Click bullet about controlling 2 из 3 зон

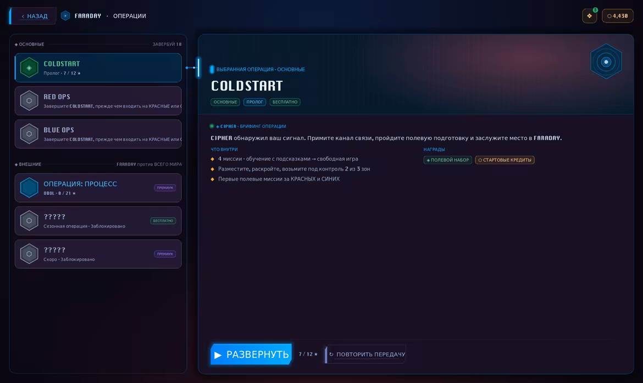pyautogui.click(x=294, y=169)
